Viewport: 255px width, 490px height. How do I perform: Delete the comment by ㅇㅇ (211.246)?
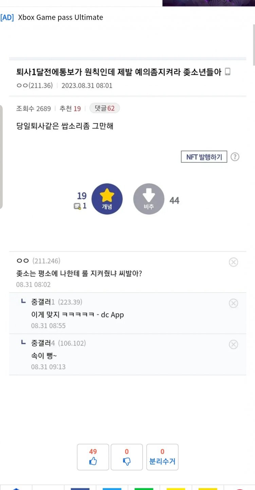click(x=233, y=262)
